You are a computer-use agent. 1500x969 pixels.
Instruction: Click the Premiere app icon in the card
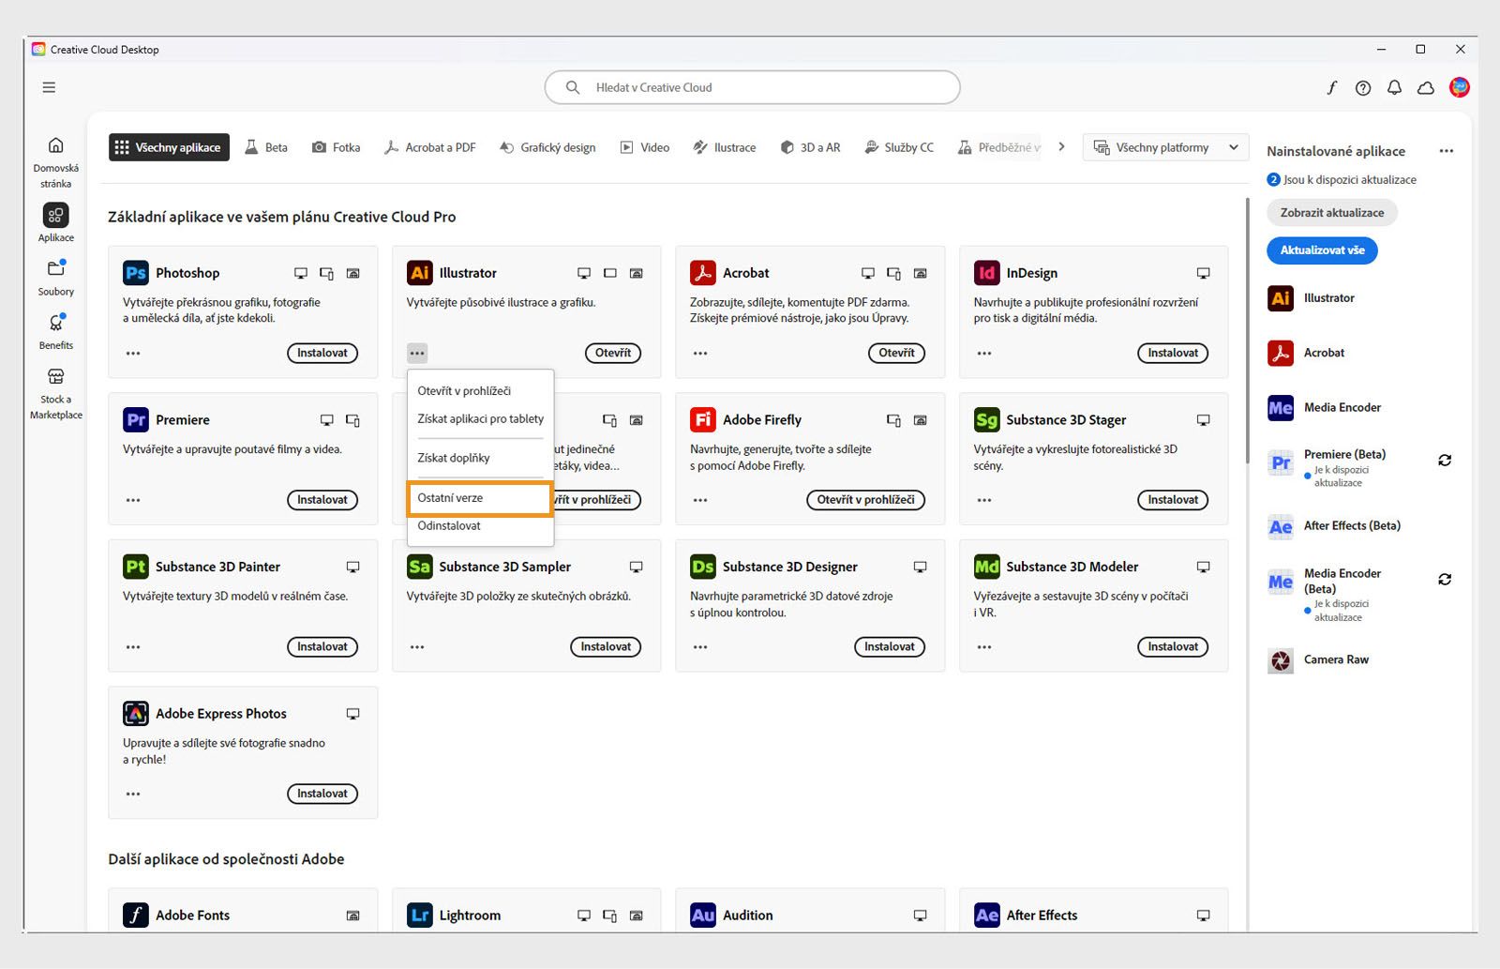click(136, 420)
